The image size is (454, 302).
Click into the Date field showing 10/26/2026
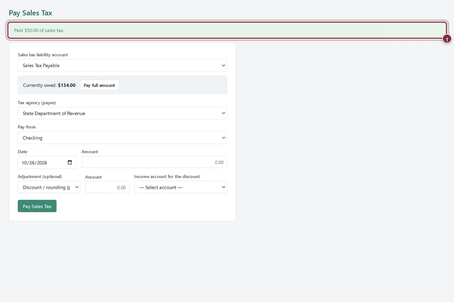click(x=47, y=162)
